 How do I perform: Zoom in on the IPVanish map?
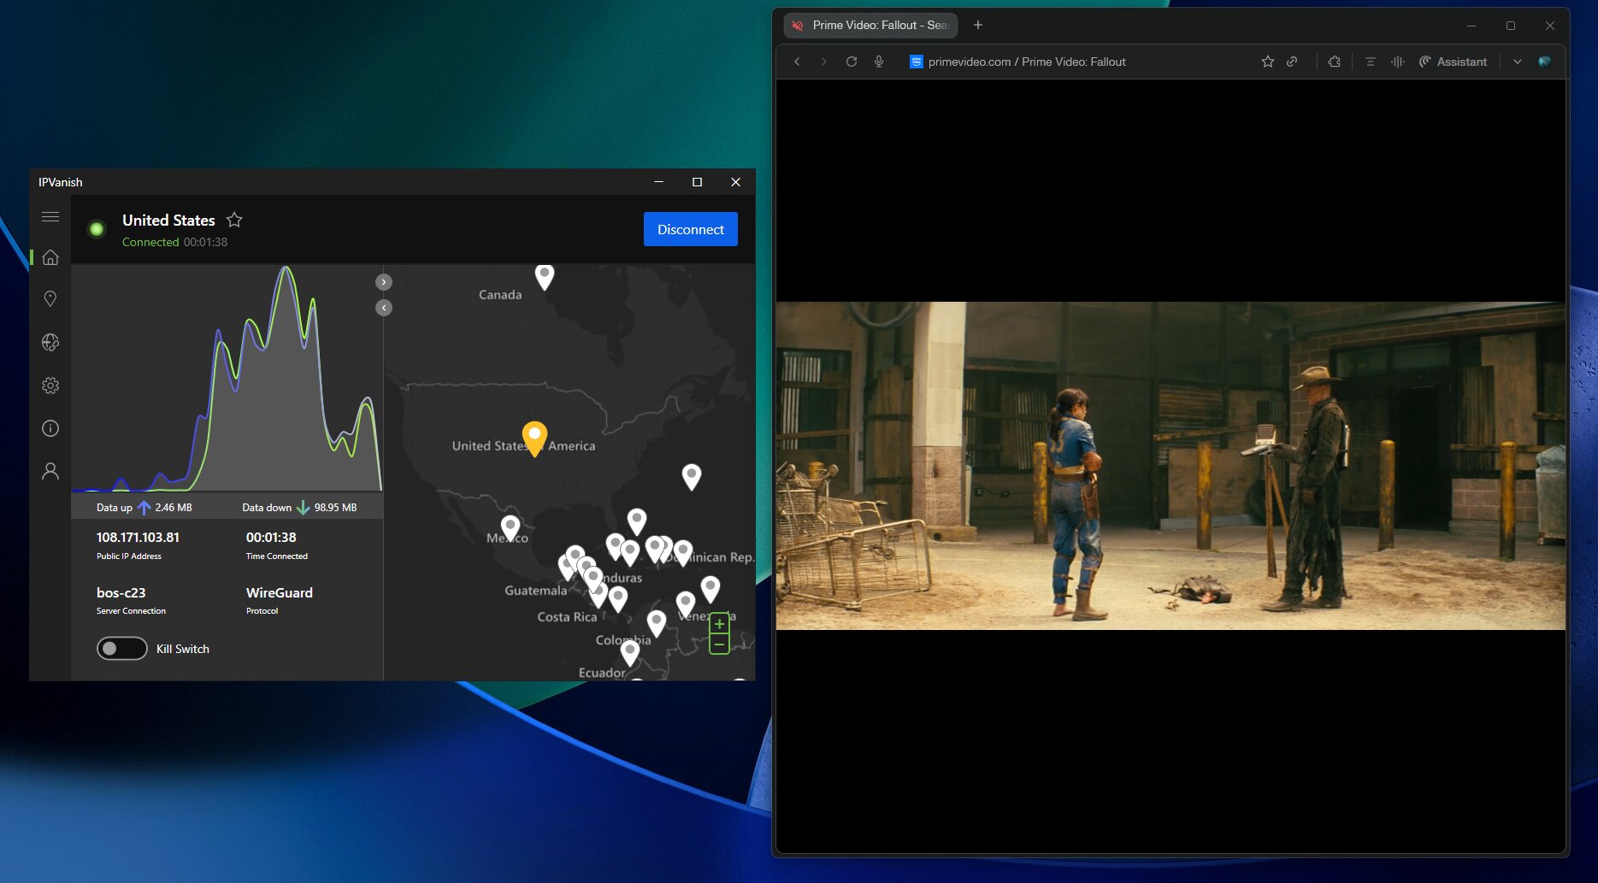point(720,623)
